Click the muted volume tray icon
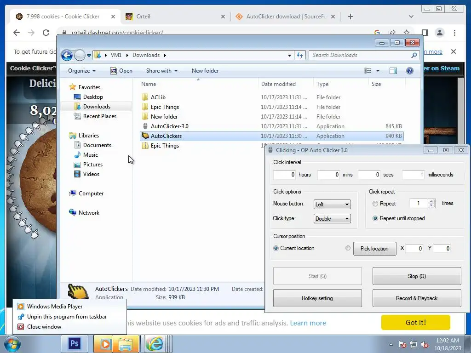471x353 pixels. point(425,344)
